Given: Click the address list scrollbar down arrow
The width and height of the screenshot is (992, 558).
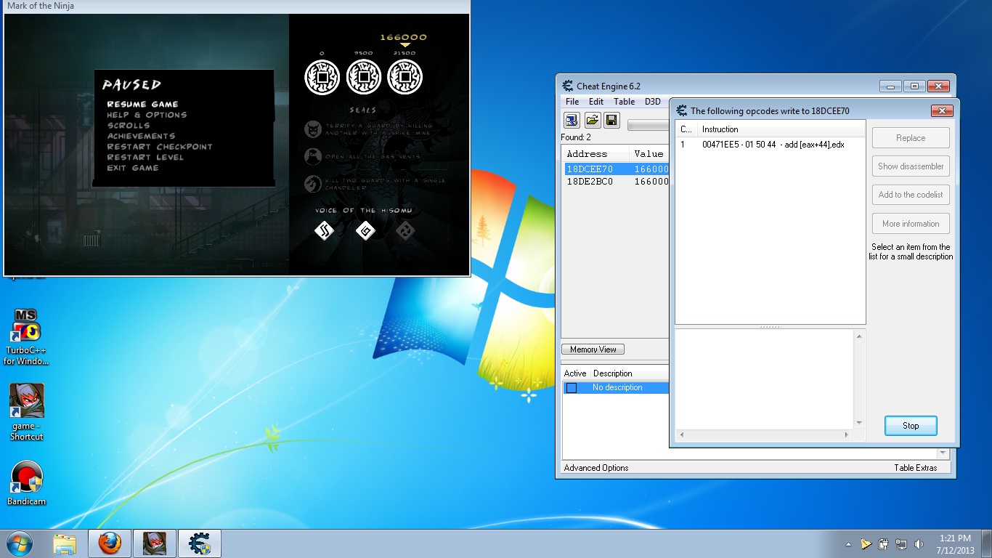Looking at the screenshot, I should pyautogui.click(x=943, y=453).
